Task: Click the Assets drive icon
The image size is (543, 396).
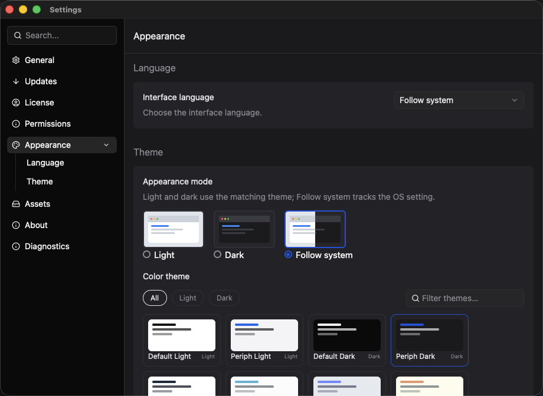Action: (x=16, y=204)
